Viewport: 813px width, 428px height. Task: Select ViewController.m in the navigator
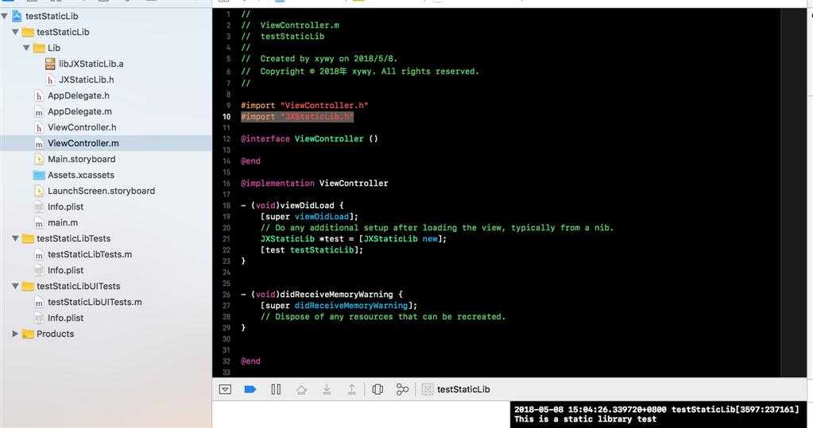point(83,144)
